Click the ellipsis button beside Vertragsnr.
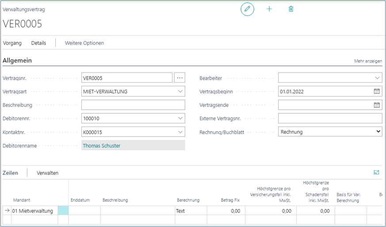386x227 pixels. [x=180, y=78]
